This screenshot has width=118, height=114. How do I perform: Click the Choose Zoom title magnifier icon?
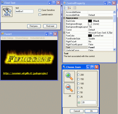point(64,67)
